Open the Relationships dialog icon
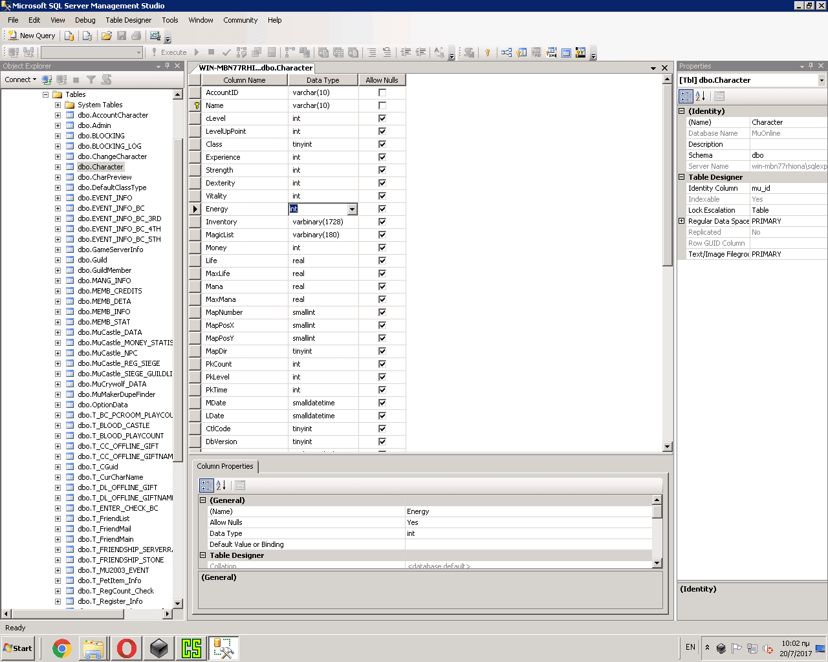This screenshot has height=662, width=828. (x=506, y=52)
